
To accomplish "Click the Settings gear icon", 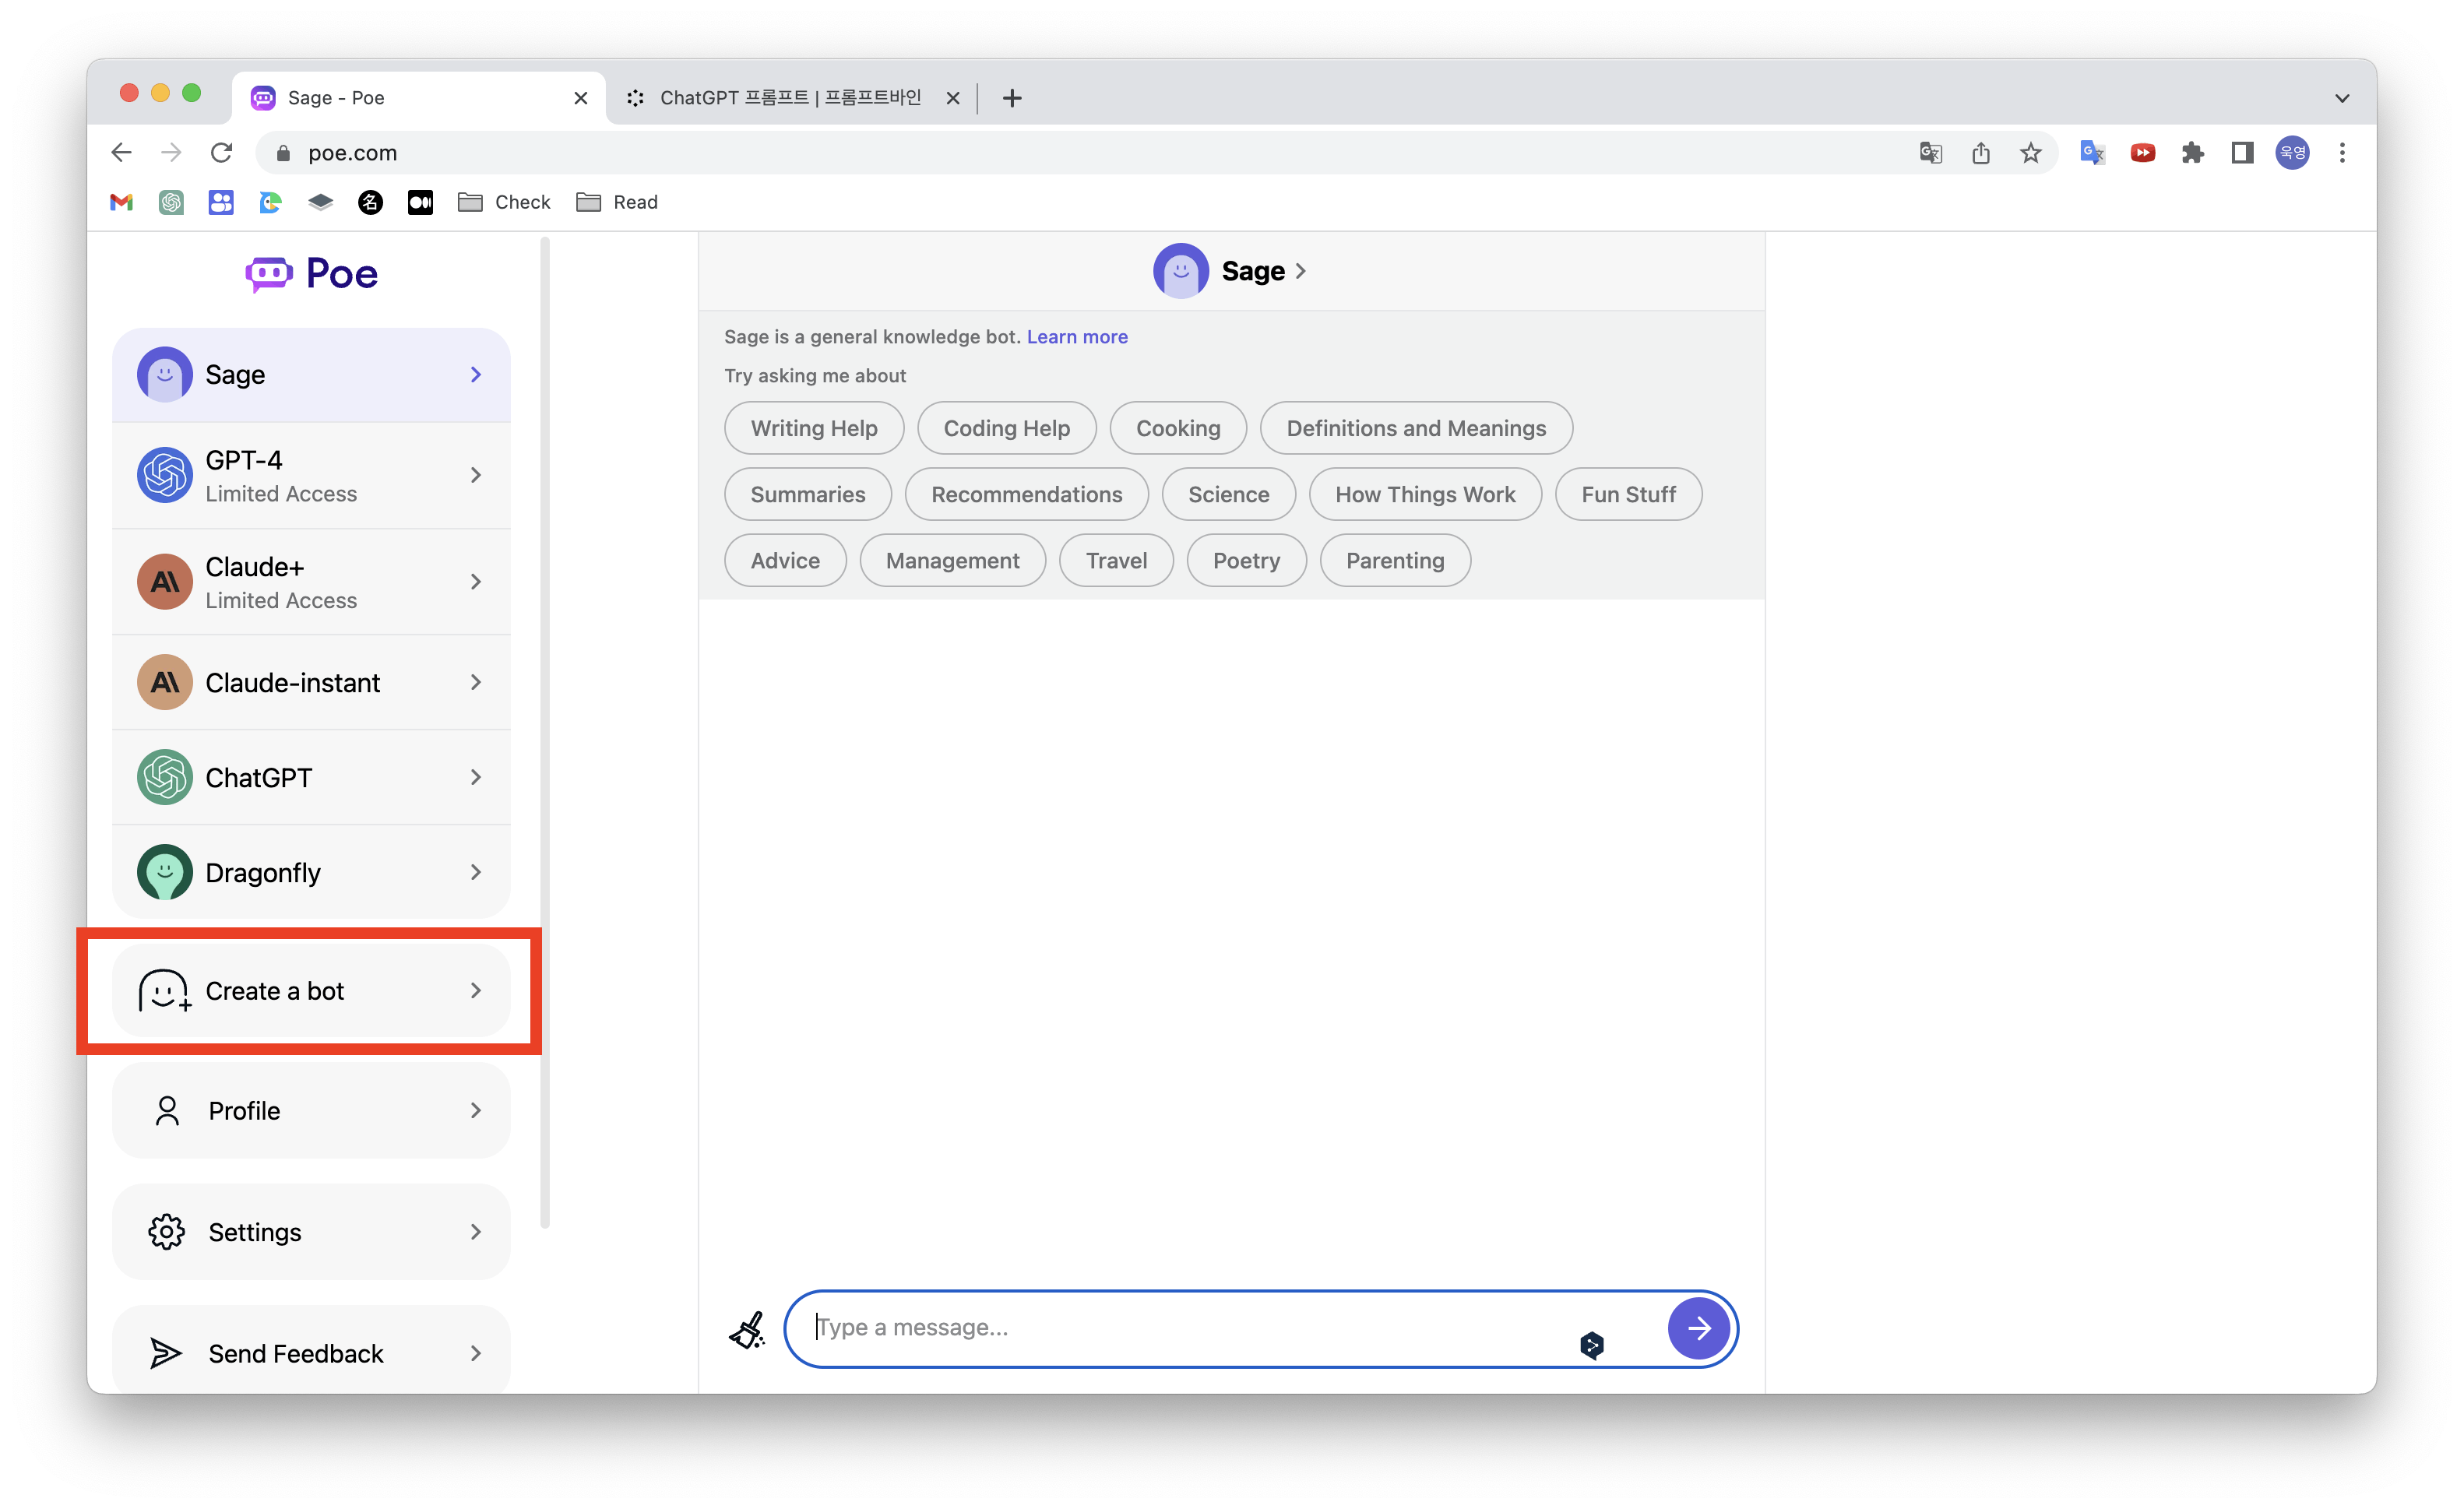I will tap(166, 1231).
